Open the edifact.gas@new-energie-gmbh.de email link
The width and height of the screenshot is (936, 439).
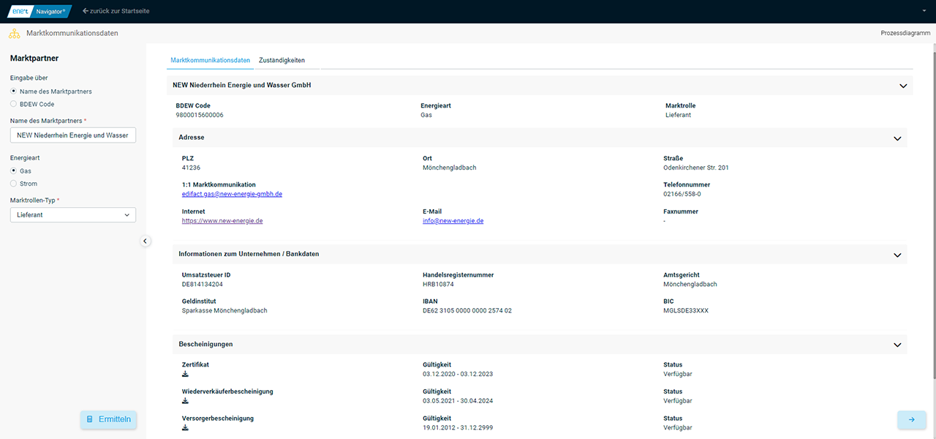[232, 194]
